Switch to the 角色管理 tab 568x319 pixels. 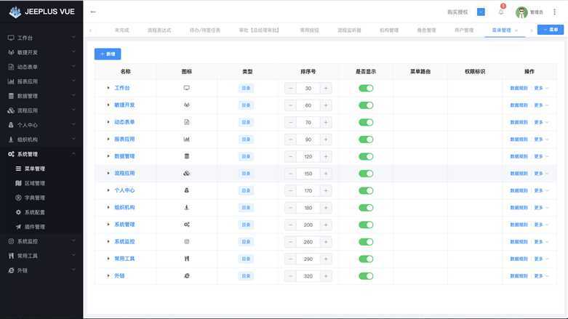click(x=426, y=30)
